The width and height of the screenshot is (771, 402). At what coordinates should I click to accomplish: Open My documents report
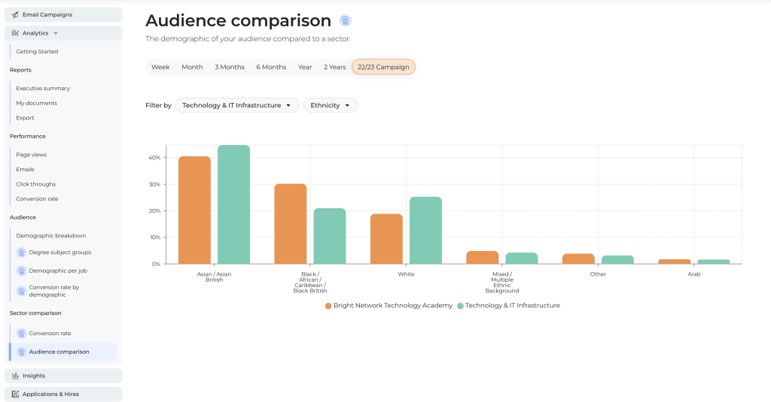point(36,103)
